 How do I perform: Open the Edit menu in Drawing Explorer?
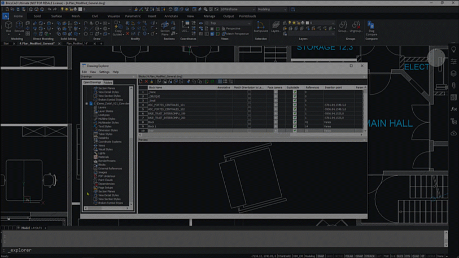click(84, 72)
